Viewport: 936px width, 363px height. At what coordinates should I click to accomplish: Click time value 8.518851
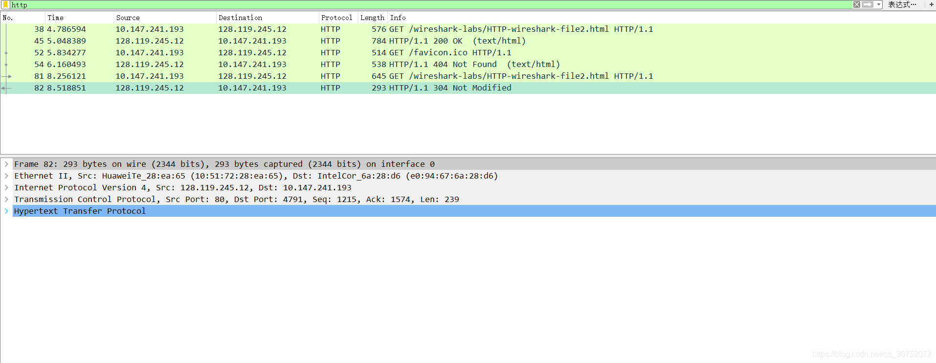click(x=67, y=88)
